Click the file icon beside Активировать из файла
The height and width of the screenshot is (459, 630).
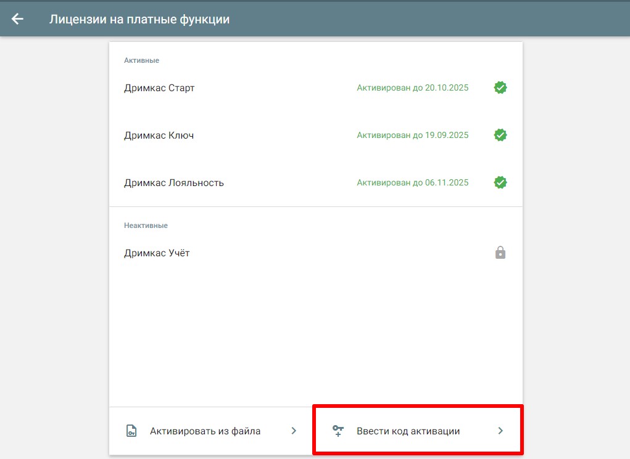click(131, 431)
